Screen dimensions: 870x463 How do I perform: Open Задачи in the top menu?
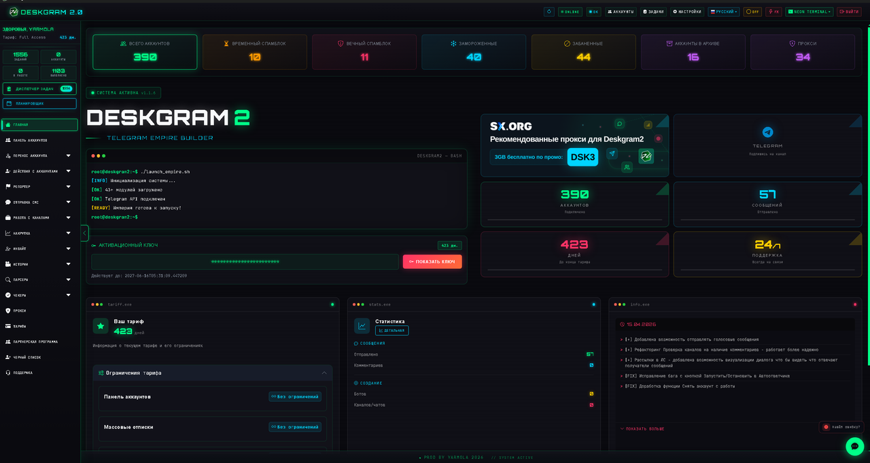click(653, 12)
